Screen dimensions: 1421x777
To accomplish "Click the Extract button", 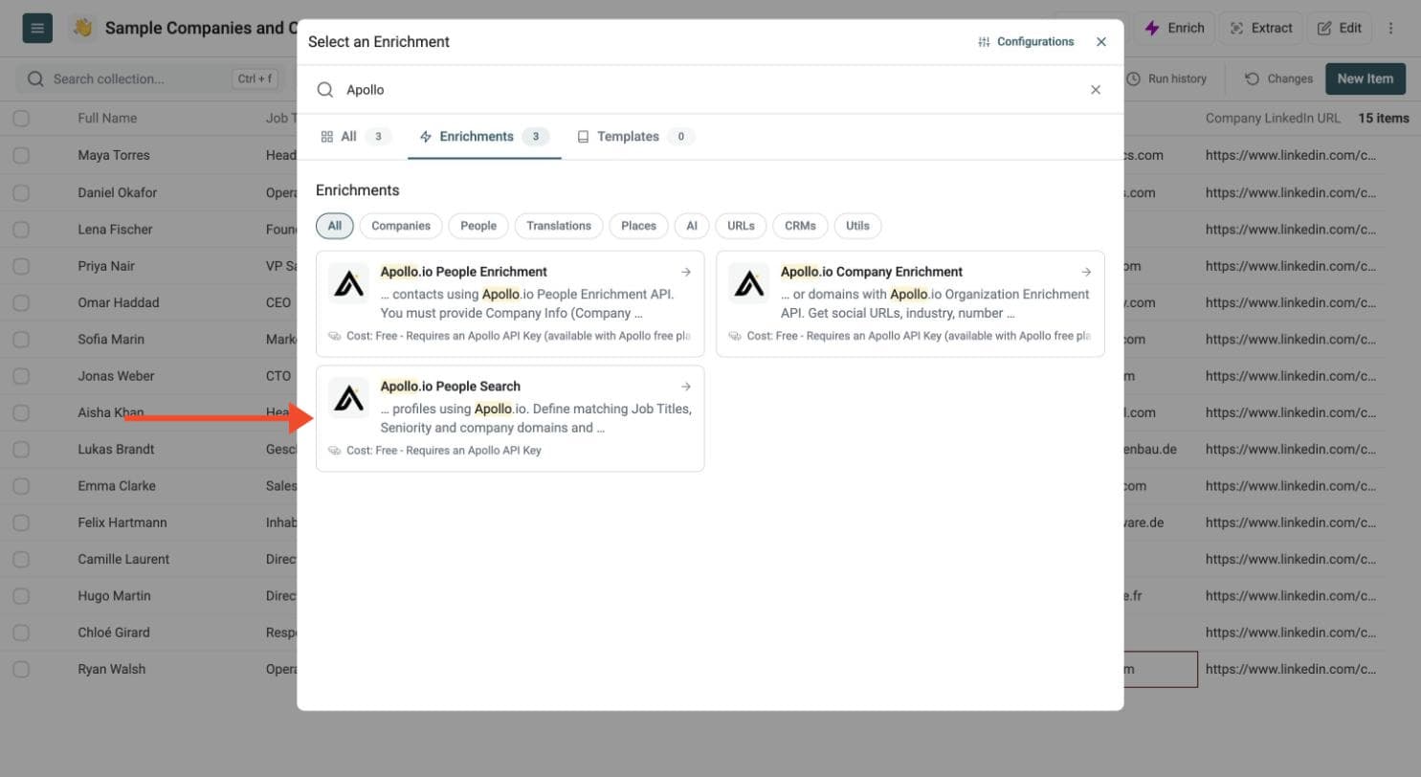I will [x=1261, y=28].
